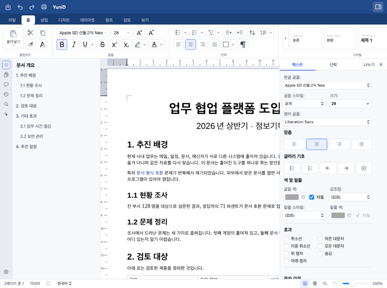Viewport: 387px width, 288px height.
Task: Jump to 1.1 현황 조사 in outline
Action: click(31, 85)
